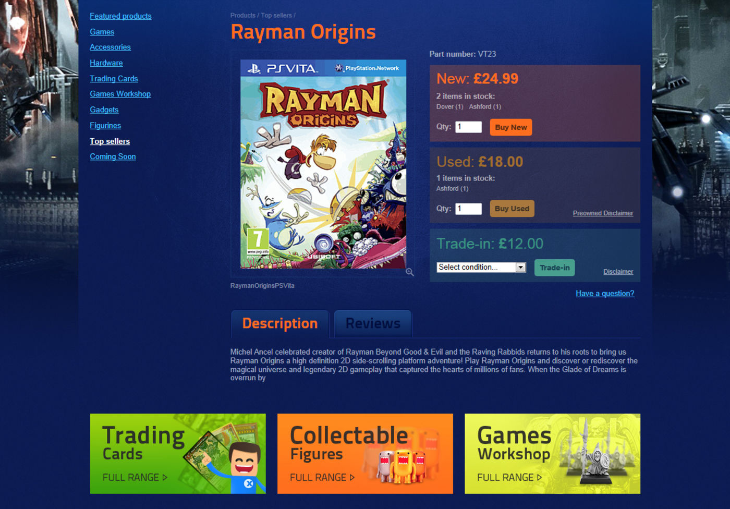This screenshot has width=730, height=509.
Task: Open the Collectable Figures banner
Action: (365, 454)
